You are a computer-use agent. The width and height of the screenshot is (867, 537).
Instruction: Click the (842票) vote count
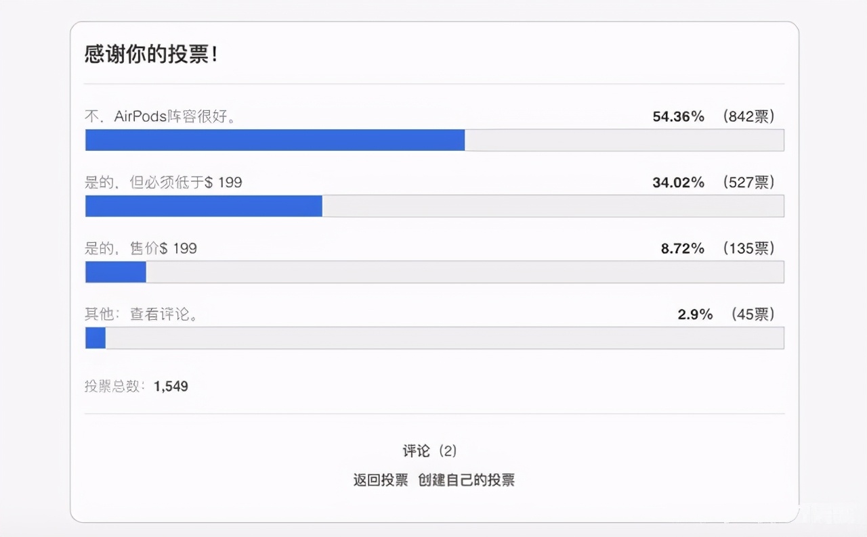[748, 116]
